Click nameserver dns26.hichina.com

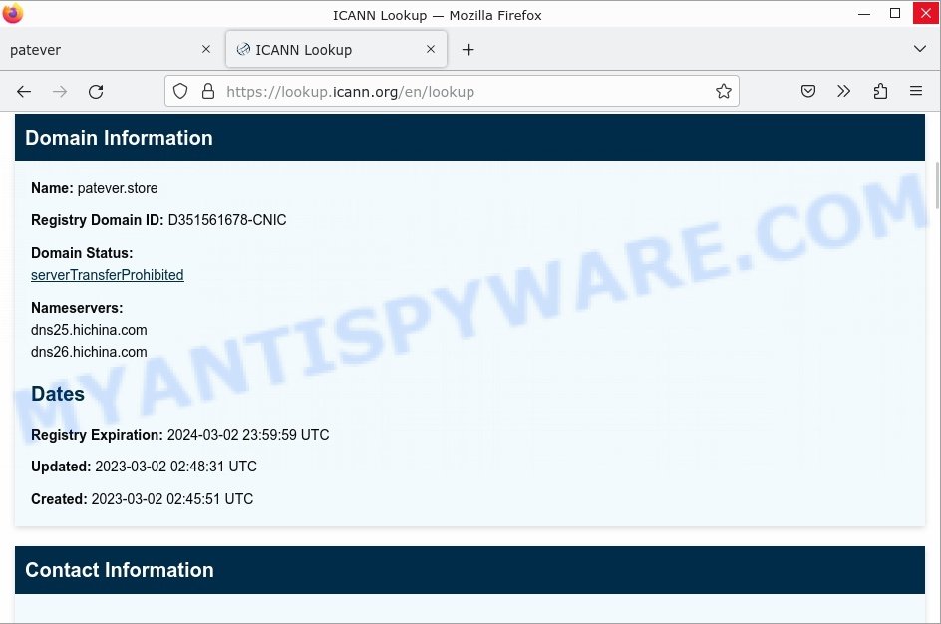tap(89, 352)
